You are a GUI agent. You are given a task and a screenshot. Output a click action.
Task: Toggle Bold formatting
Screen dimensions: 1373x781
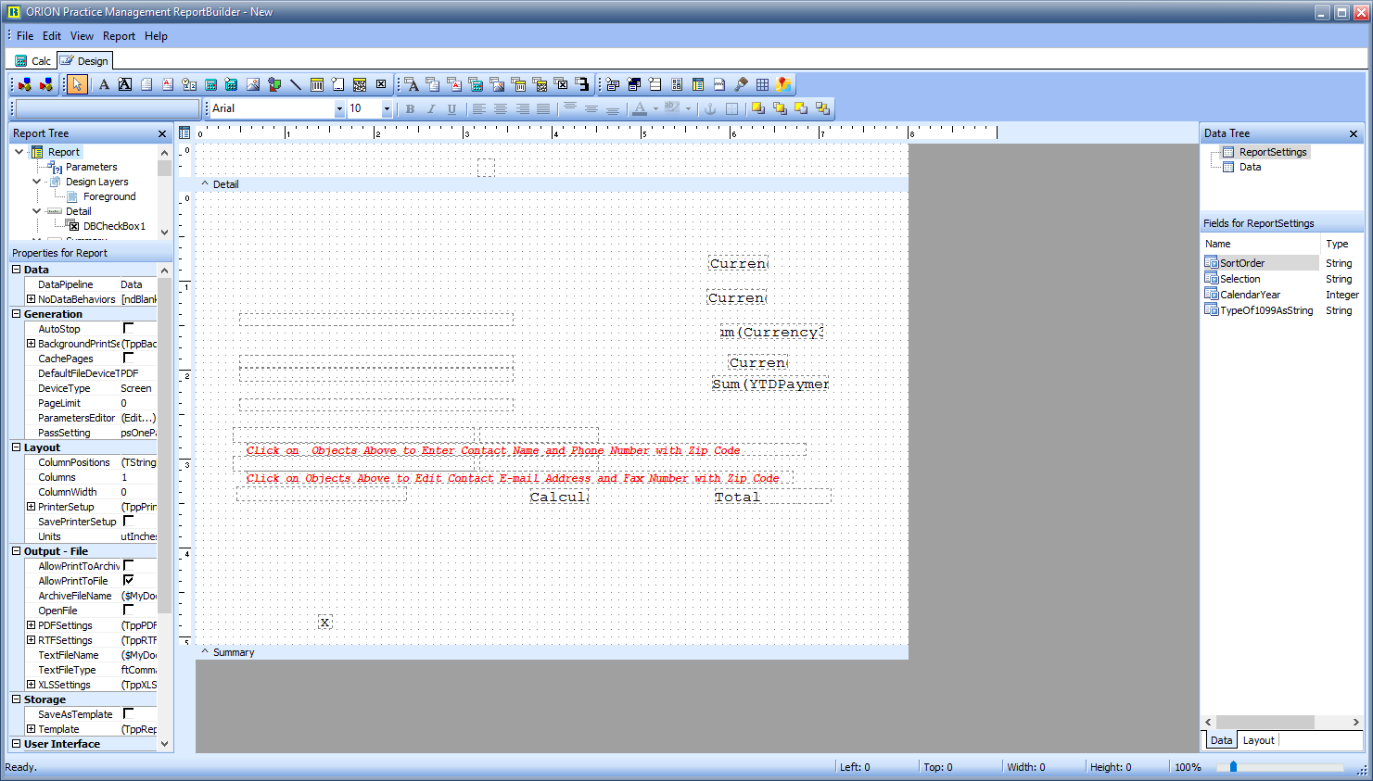(x=410, y=108)
